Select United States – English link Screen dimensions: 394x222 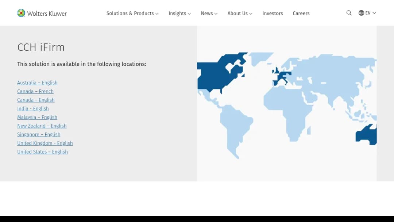(42, 152)
